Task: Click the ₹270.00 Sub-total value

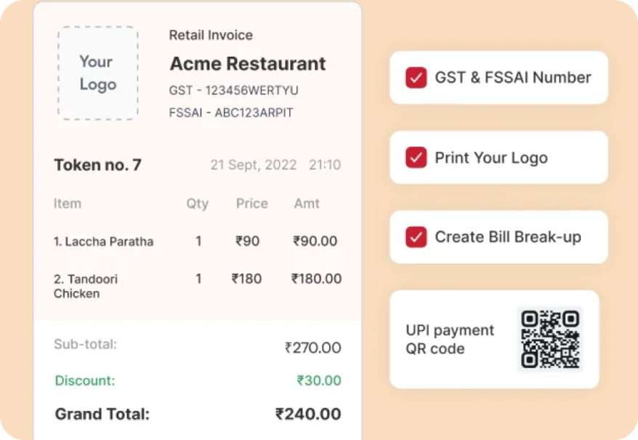Action: (312, 348)
